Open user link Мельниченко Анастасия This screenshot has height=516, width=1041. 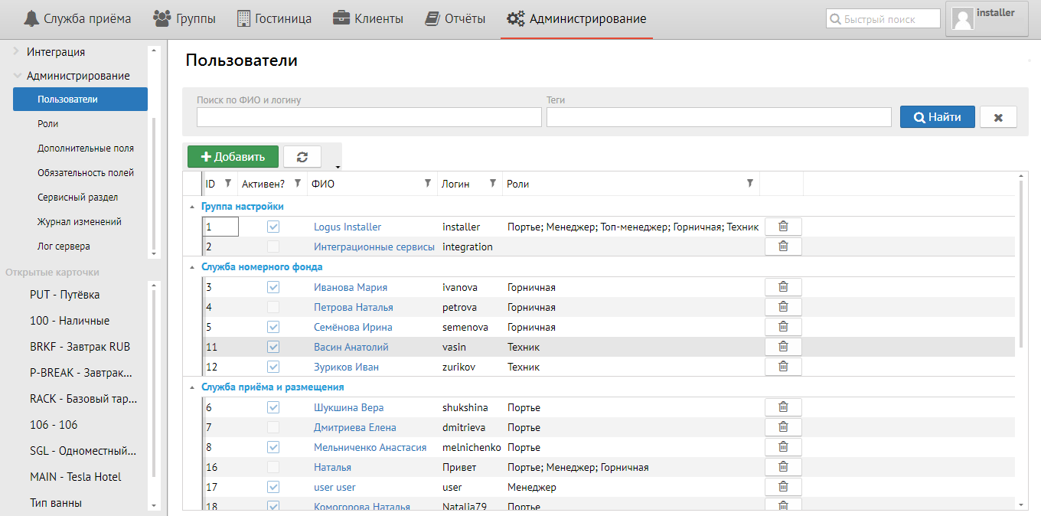coord(370,447)
